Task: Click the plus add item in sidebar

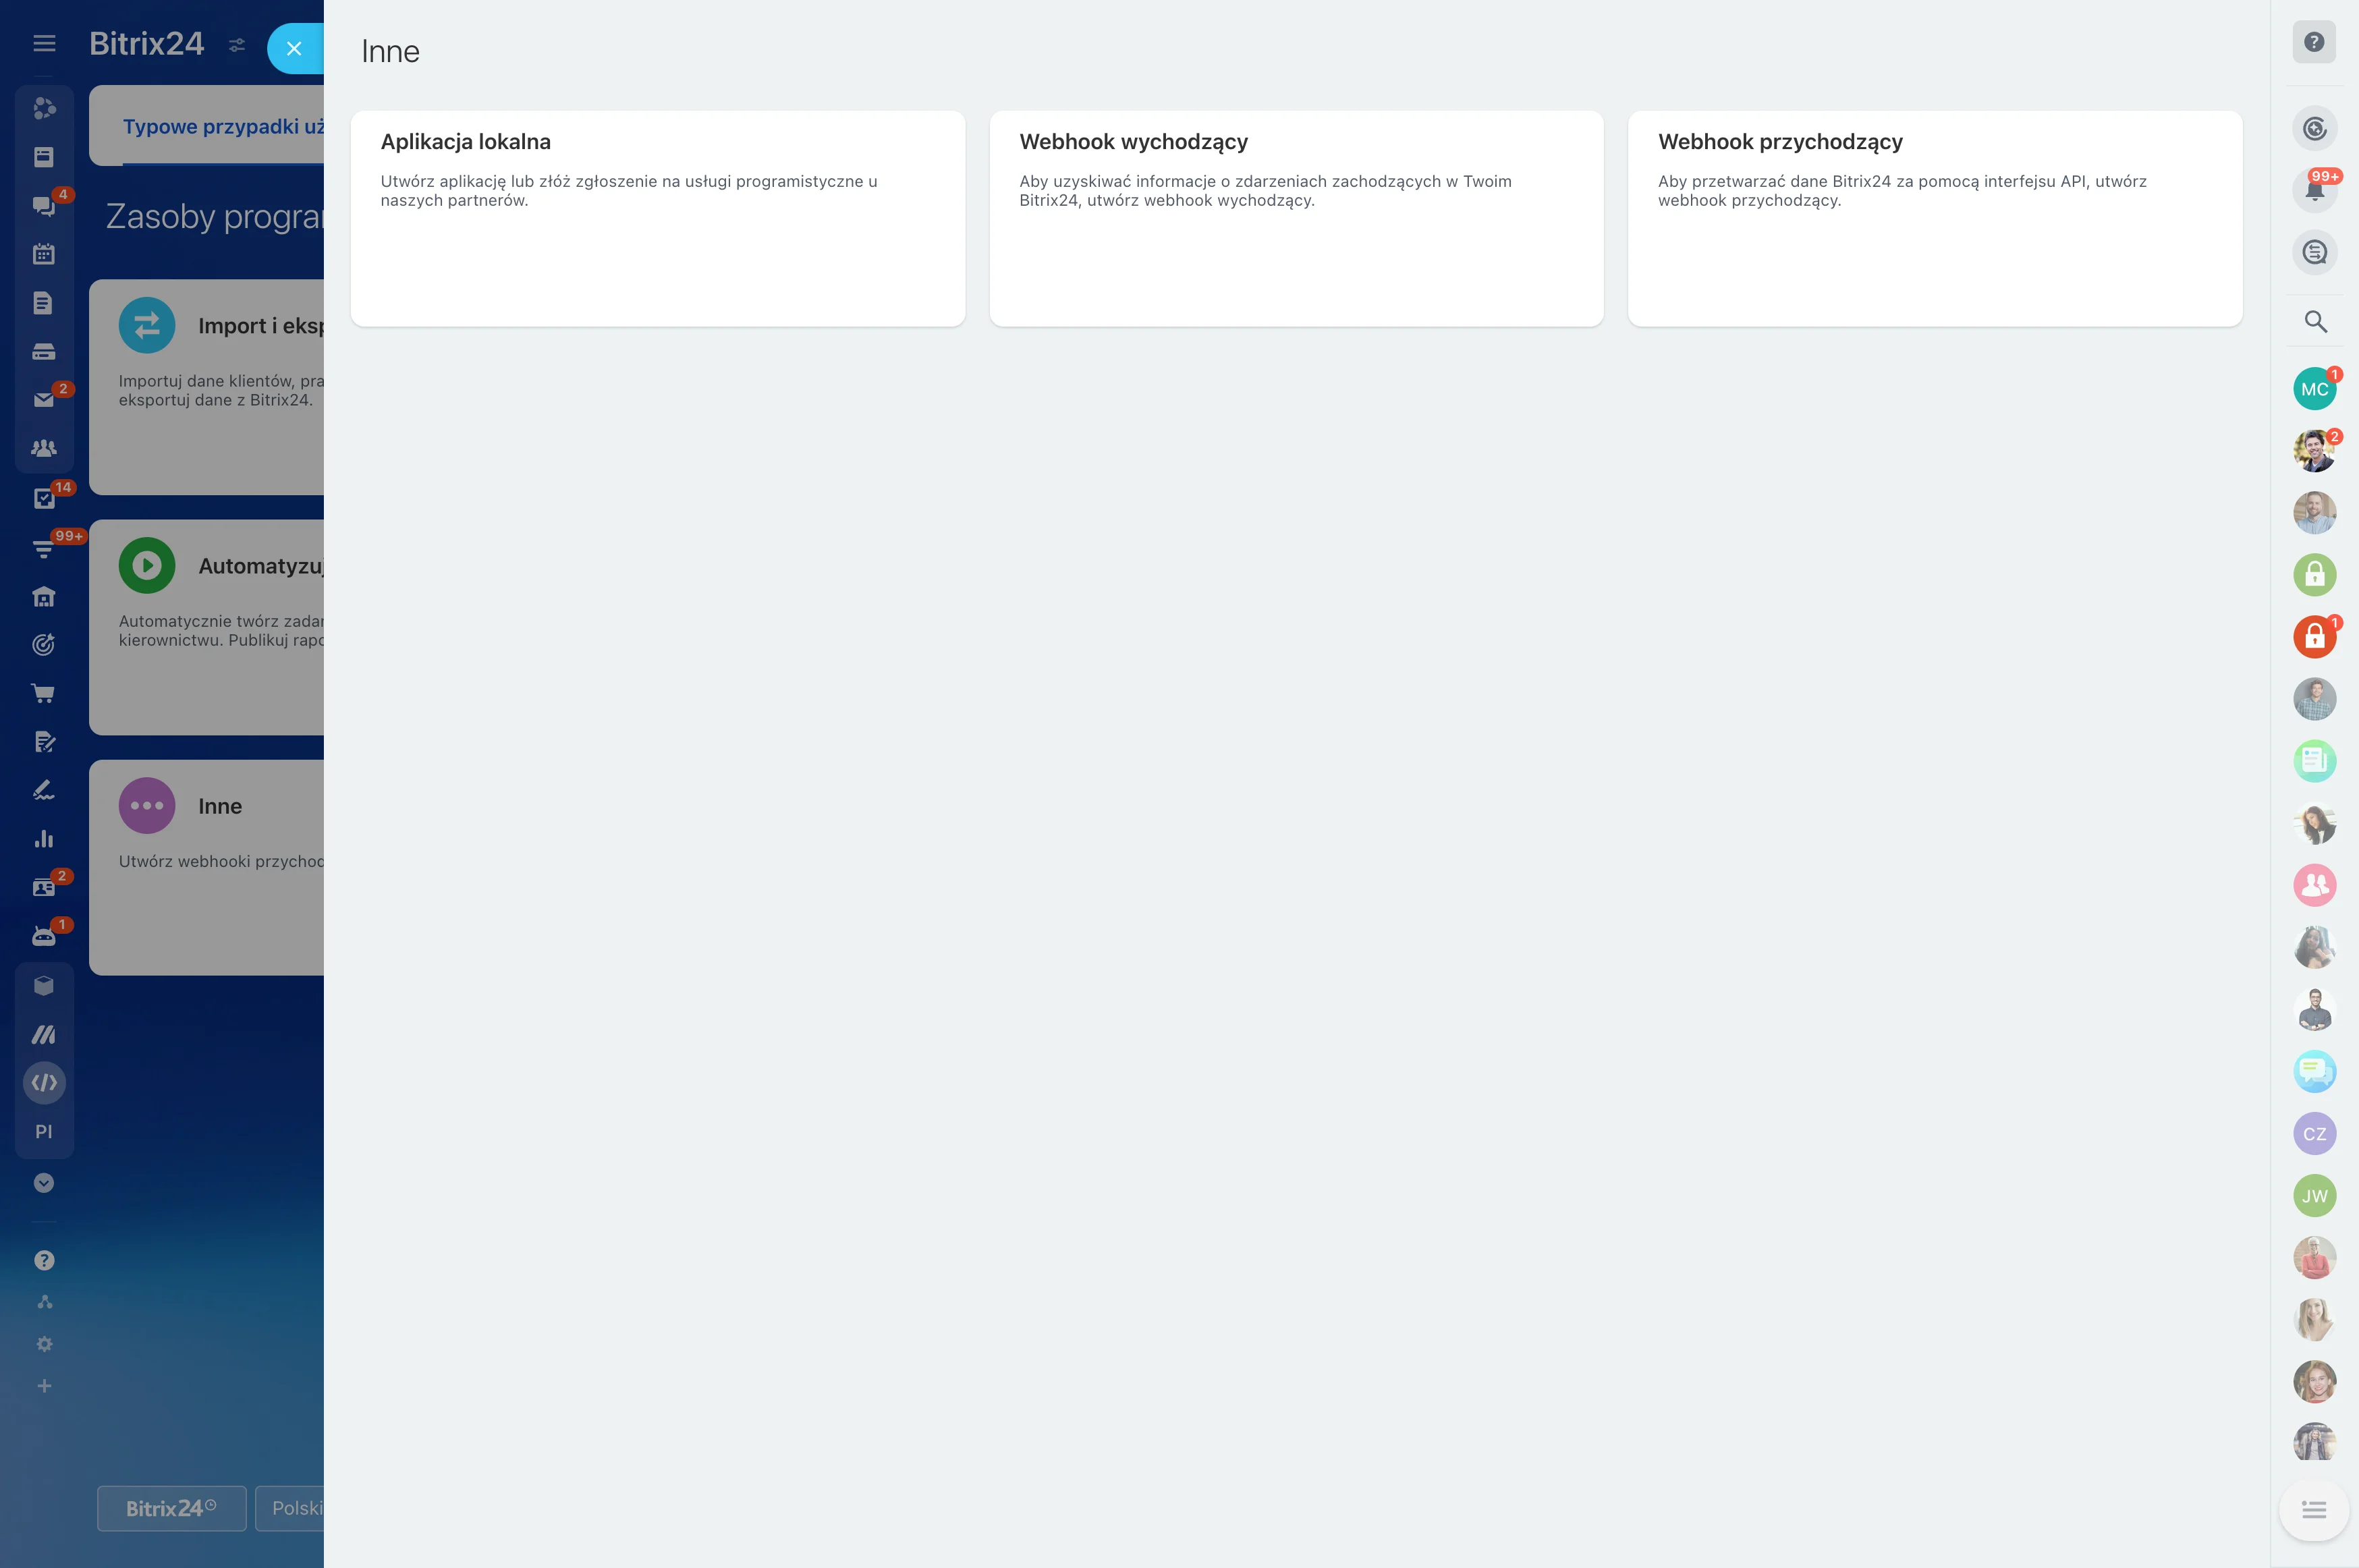Action: [x=44, y=1385]
